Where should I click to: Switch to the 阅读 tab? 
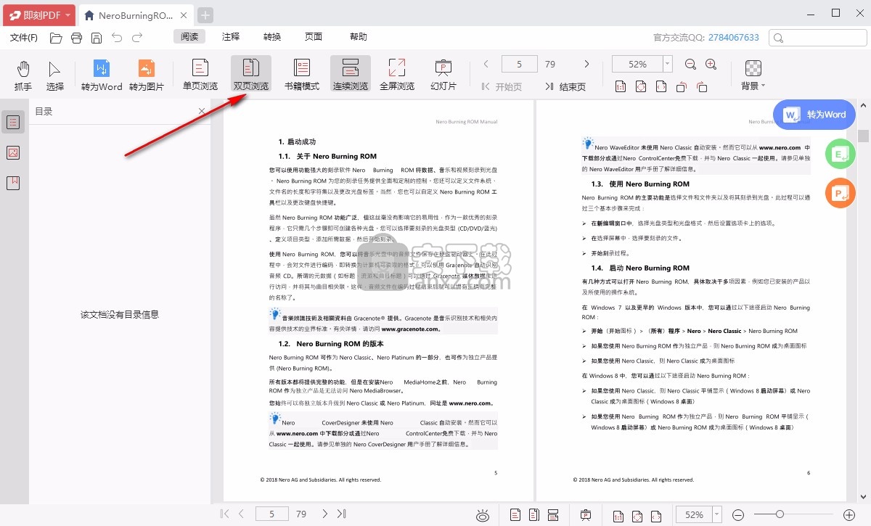coord(189,37)
